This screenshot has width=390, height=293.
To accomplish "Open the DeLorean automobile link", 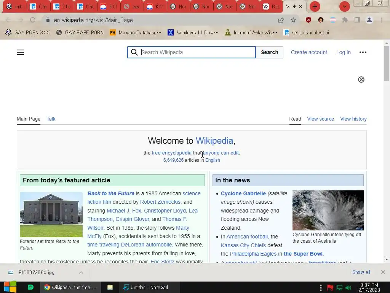I will tap(147, 245).
